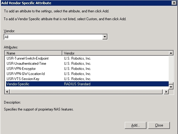Viewport: 178px width, 134px height.
Task: Click the attribute list scroll down arrow
Action: click(x=171, y=87)
